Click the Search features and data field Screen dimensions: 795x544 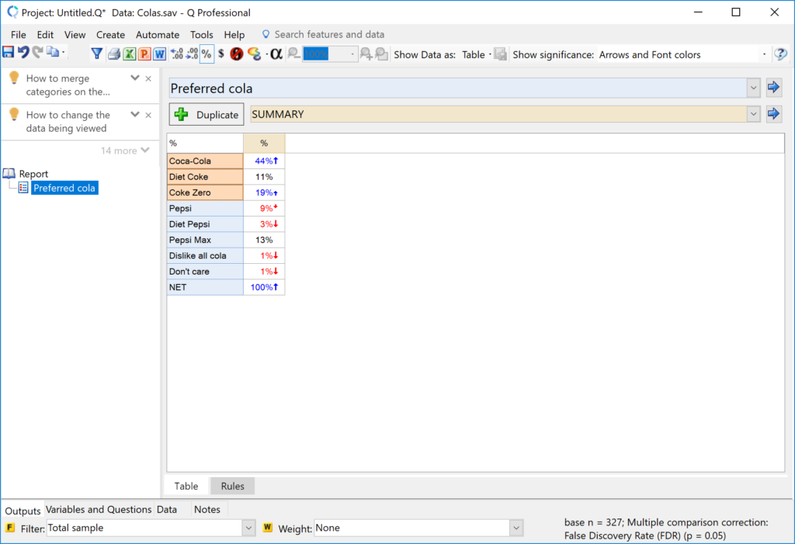(x=329, y=34)
